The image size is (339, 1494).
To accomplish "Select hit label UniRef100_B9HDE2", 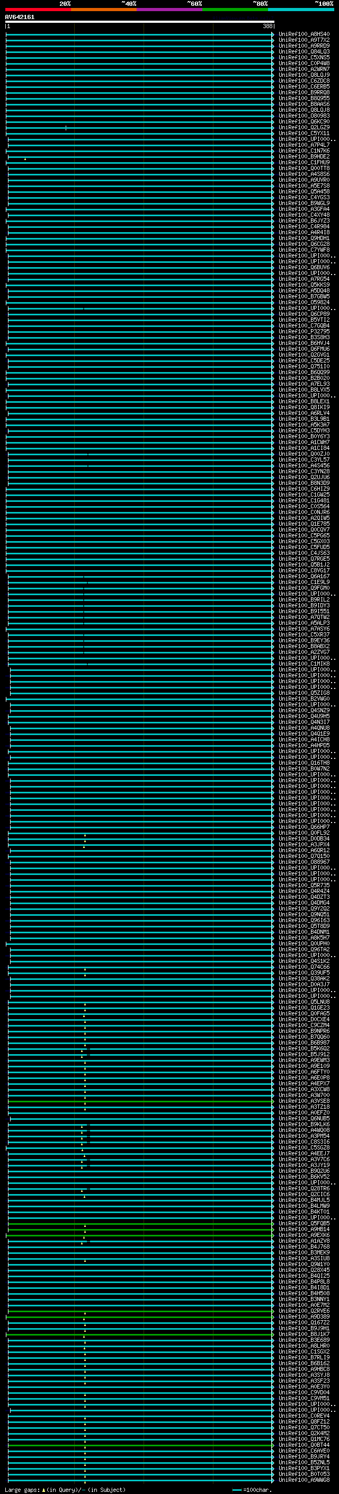I will coord(304,156).
